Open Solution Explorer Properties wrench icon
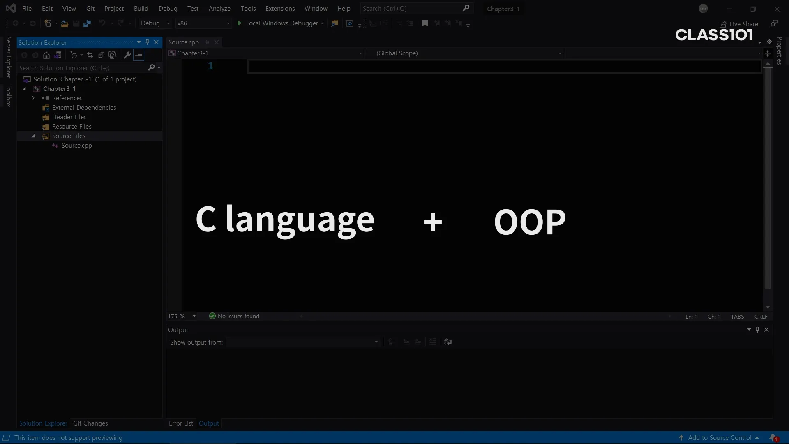This screenshot has height=444, width=789. click(127, 55)
